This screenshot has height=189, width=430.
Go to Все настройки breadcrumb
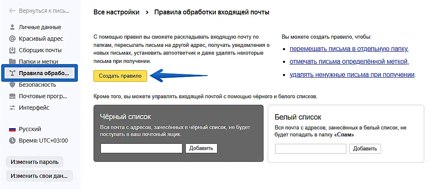coord(116,12)
